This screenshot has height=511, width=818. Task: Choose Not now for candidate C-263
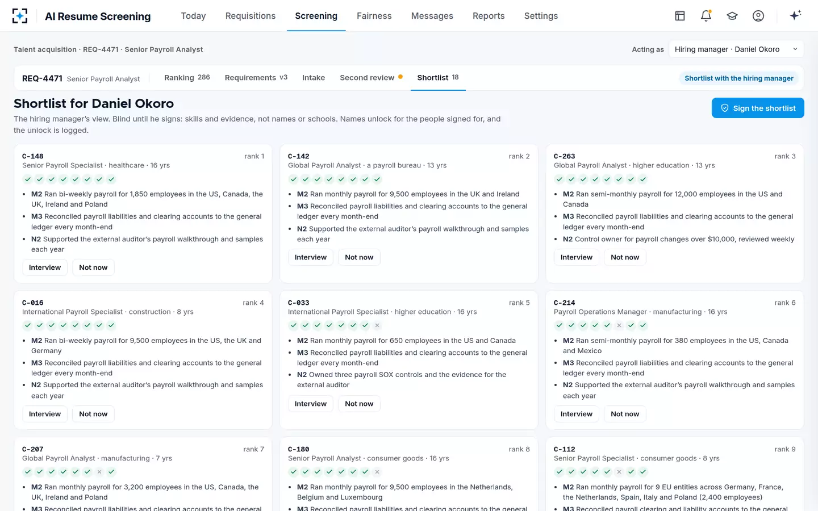tap(625, 257)
